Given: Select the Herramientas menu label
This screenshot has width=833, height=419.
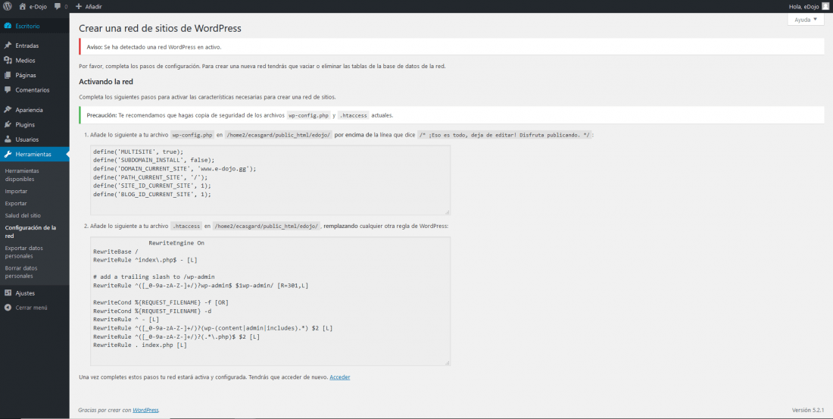Looking at the screenshot, I should coord(33,155).
